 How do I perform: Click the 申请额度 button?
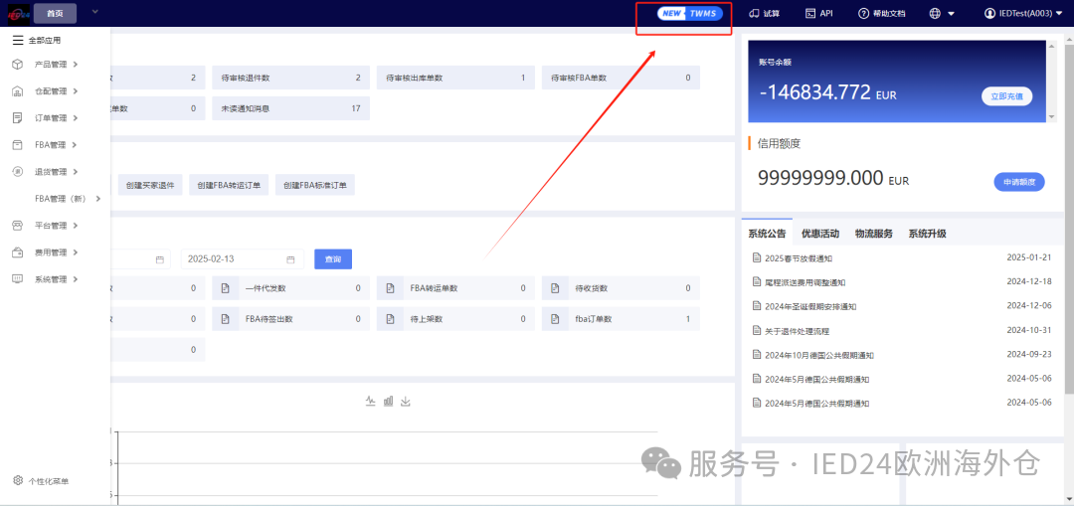coord(1019,182)
